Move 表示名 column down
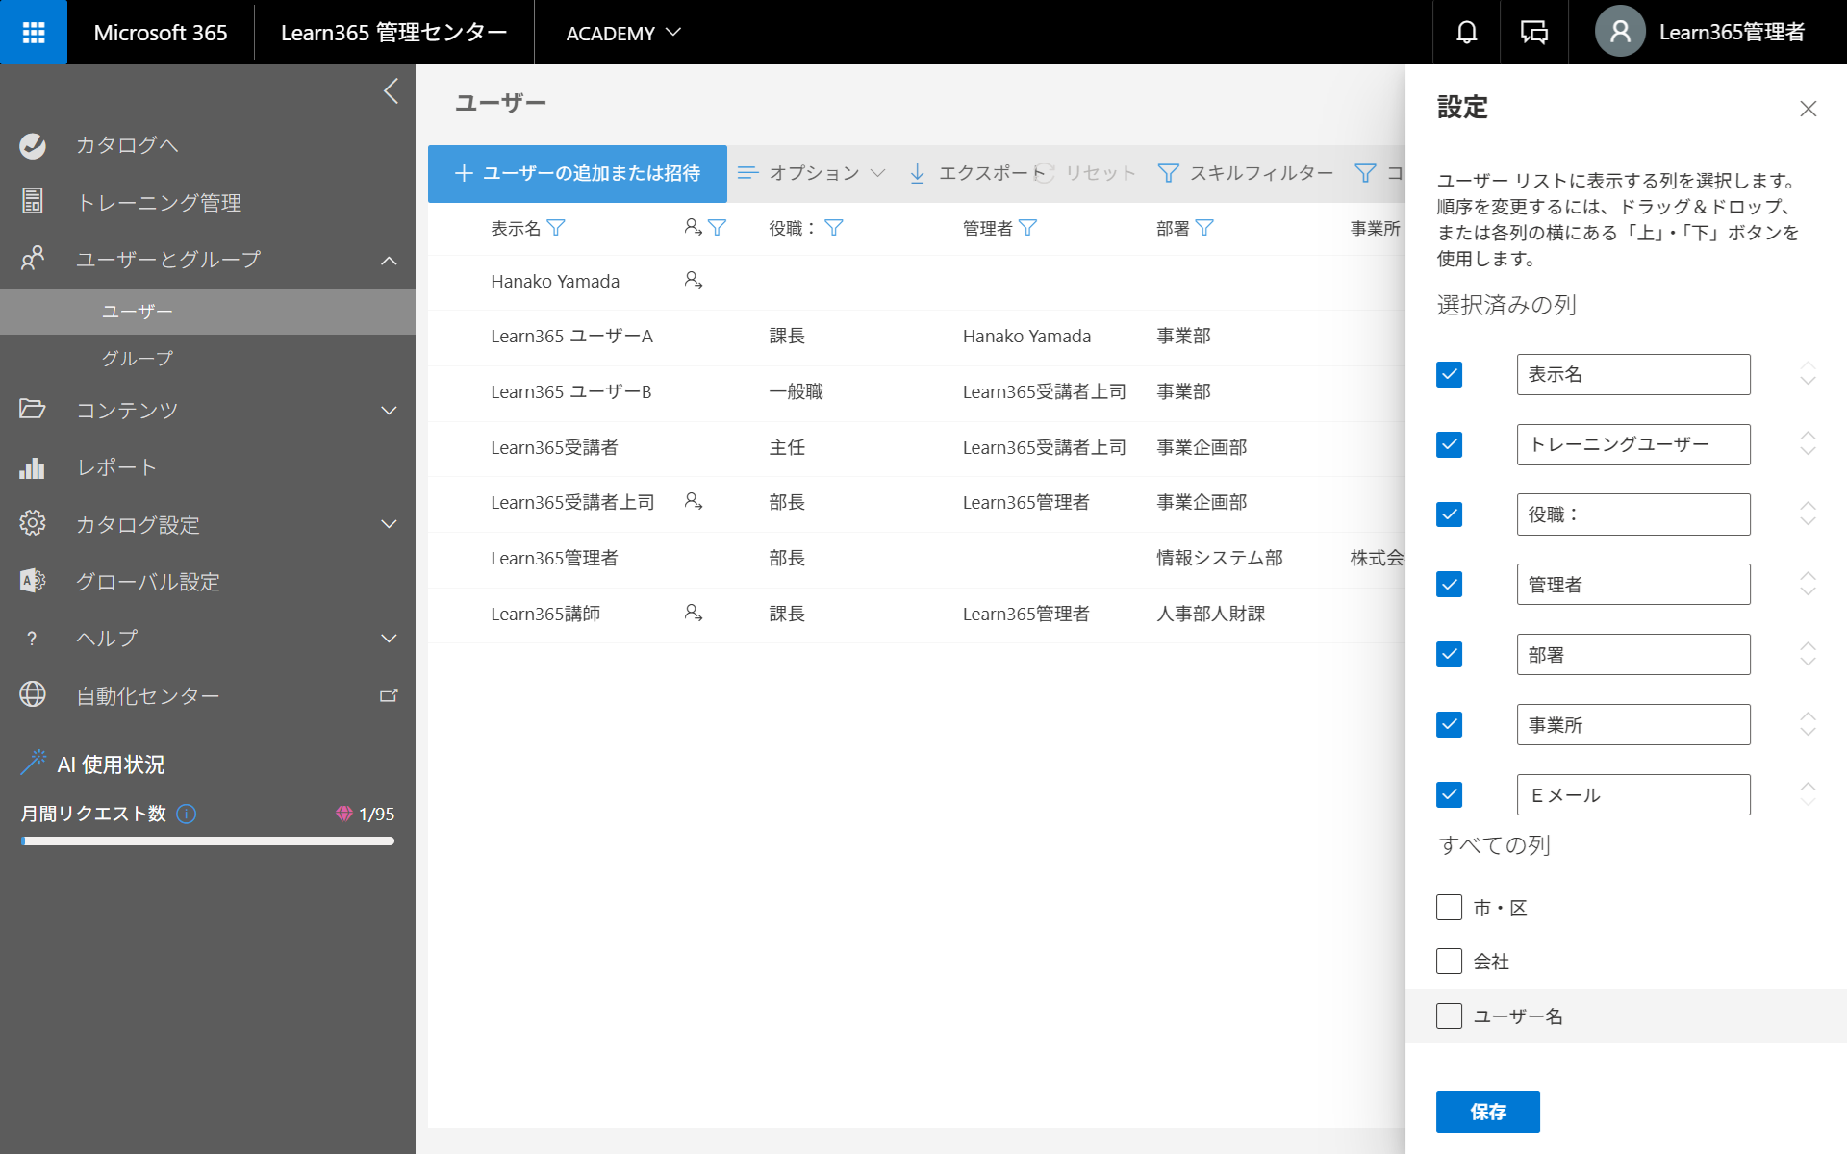The height and width of the screenshot is (1154, 1847). point(1809,381)
